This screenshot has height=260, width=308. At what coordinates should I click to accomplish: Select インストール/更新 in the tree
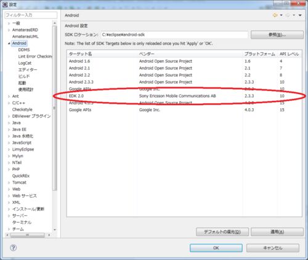pyautogui.click(x=28, y=209)
